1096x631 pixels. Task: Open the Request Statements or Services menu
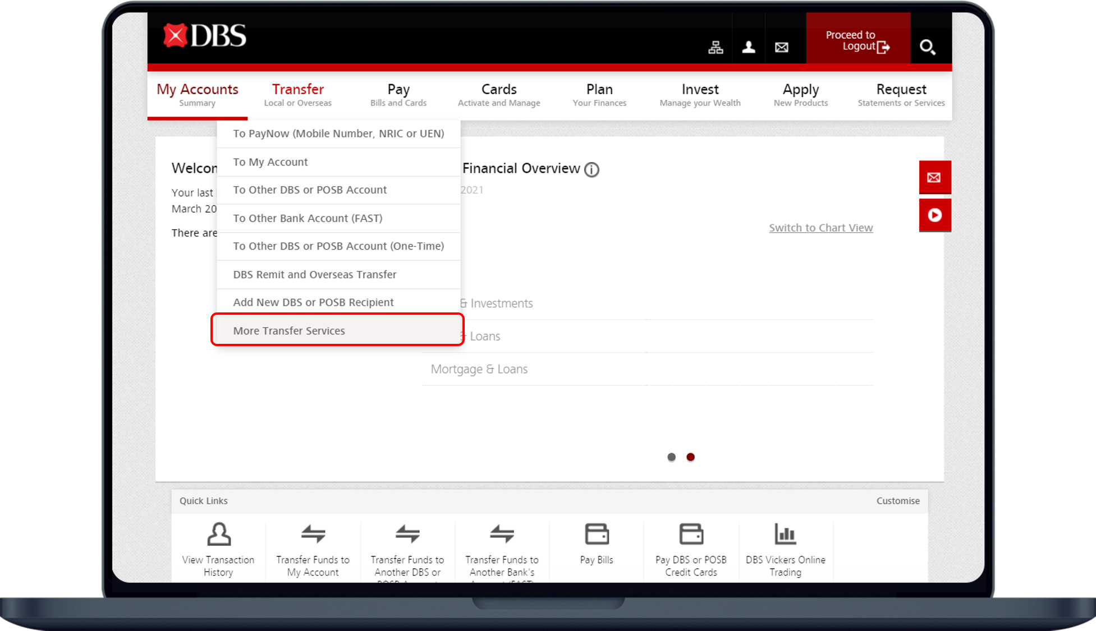(x=901, y=95)
